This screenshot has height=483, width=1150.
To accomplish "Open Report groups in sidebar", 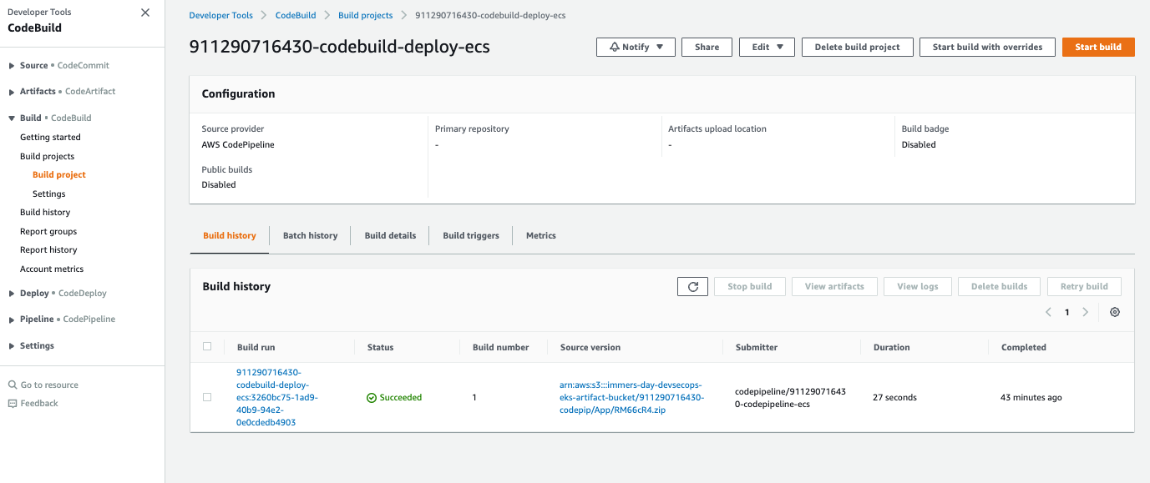I will pyautogui.click(x=48, y=231).
